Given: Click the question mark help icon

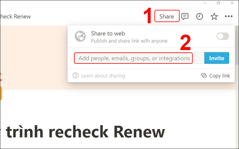Looking at the screenshot, I should point(76,75).
